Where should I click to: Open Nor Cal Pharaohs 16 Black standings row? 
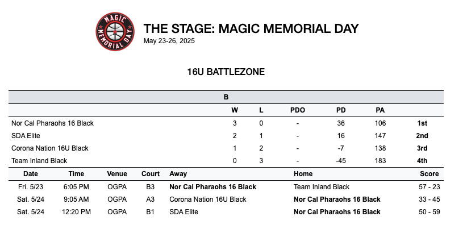click(52, 123)
